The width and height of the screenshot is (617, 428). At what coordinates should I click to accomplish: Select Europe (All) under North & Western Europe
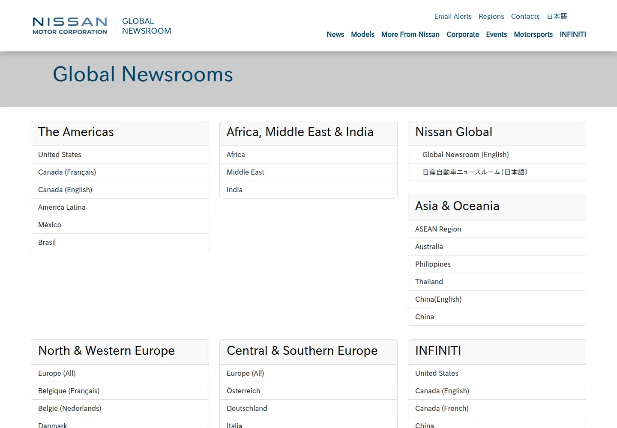pos(120,373)
